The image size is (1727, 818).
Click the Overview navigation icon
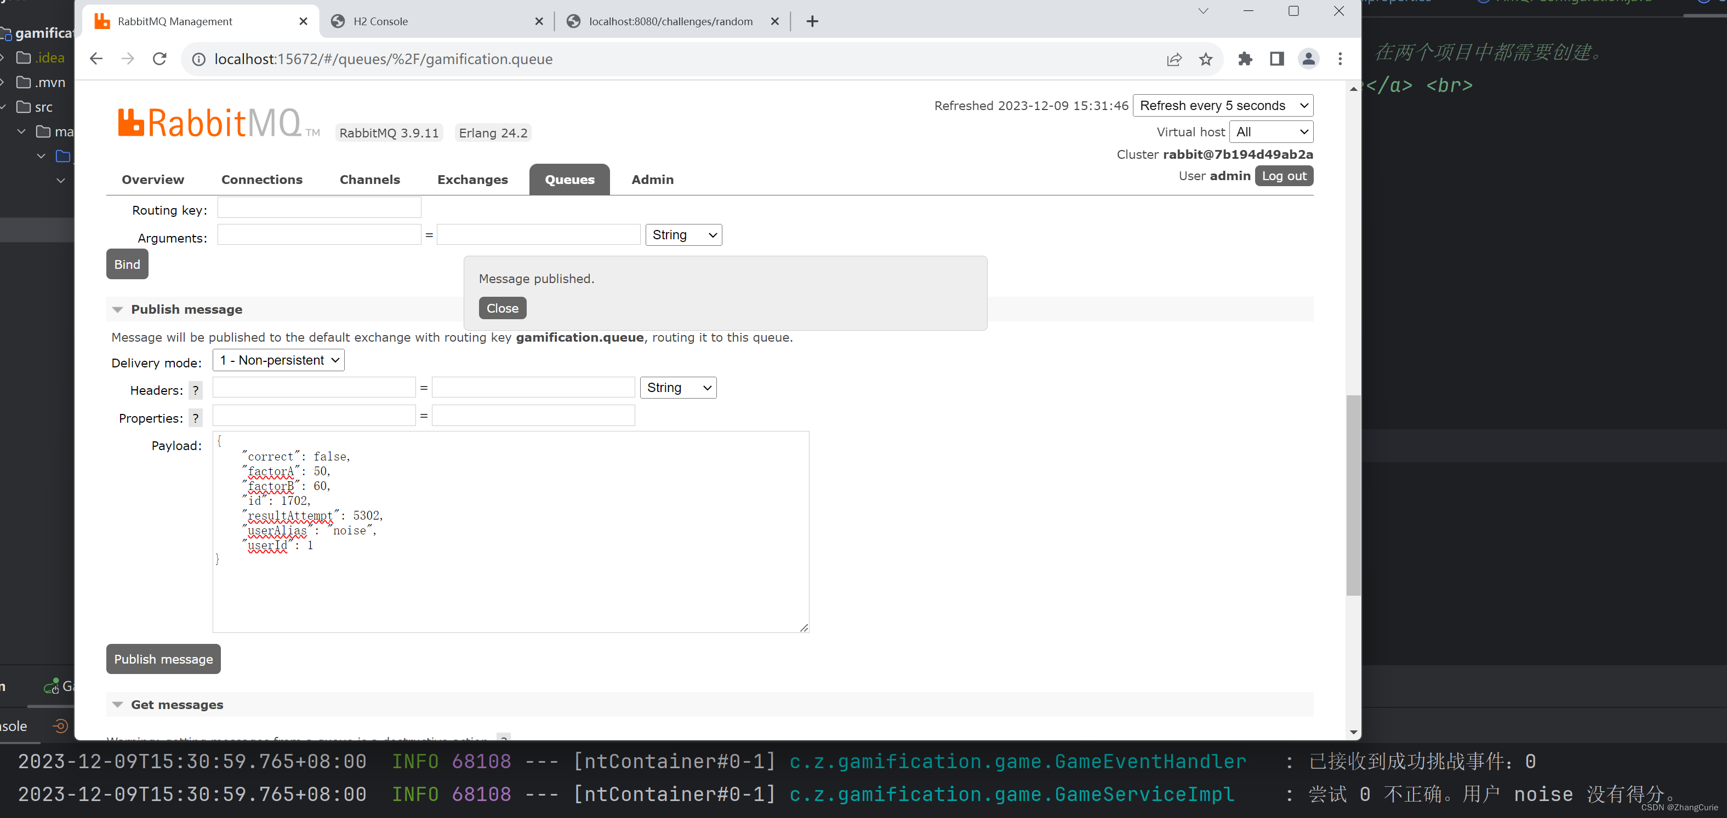[152, 178]
